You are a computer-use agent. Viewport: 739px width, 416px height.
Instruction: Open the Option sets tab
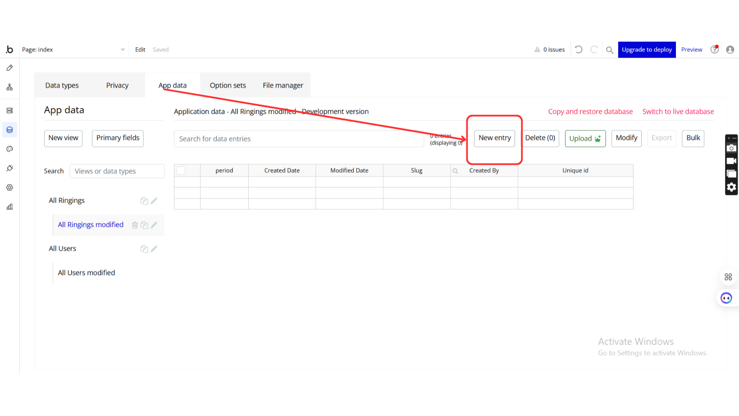[x=228, y=86]
